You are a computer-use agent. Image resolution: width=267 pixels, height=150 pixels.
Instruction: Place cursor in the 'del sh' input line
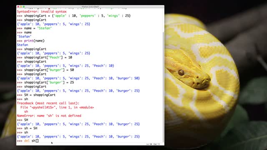pos(28,141)
